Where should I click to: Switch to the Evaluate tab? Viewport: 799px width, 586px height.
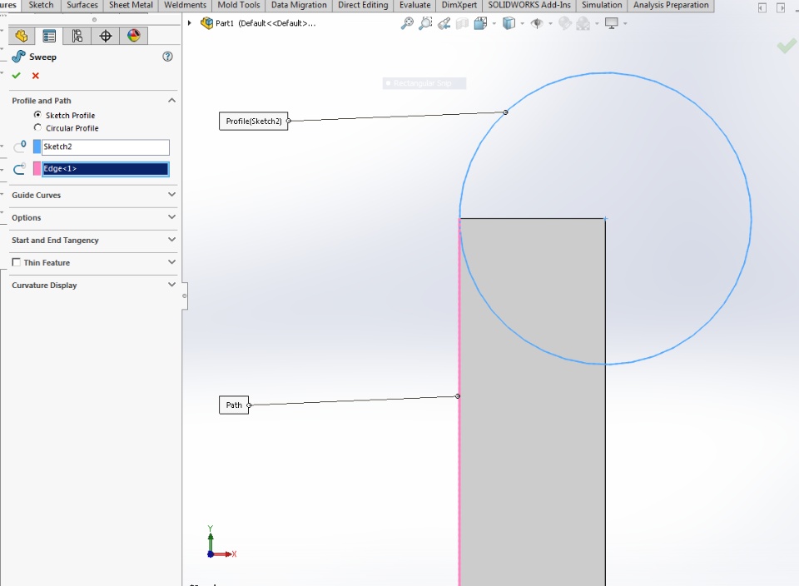coord(414,5)
